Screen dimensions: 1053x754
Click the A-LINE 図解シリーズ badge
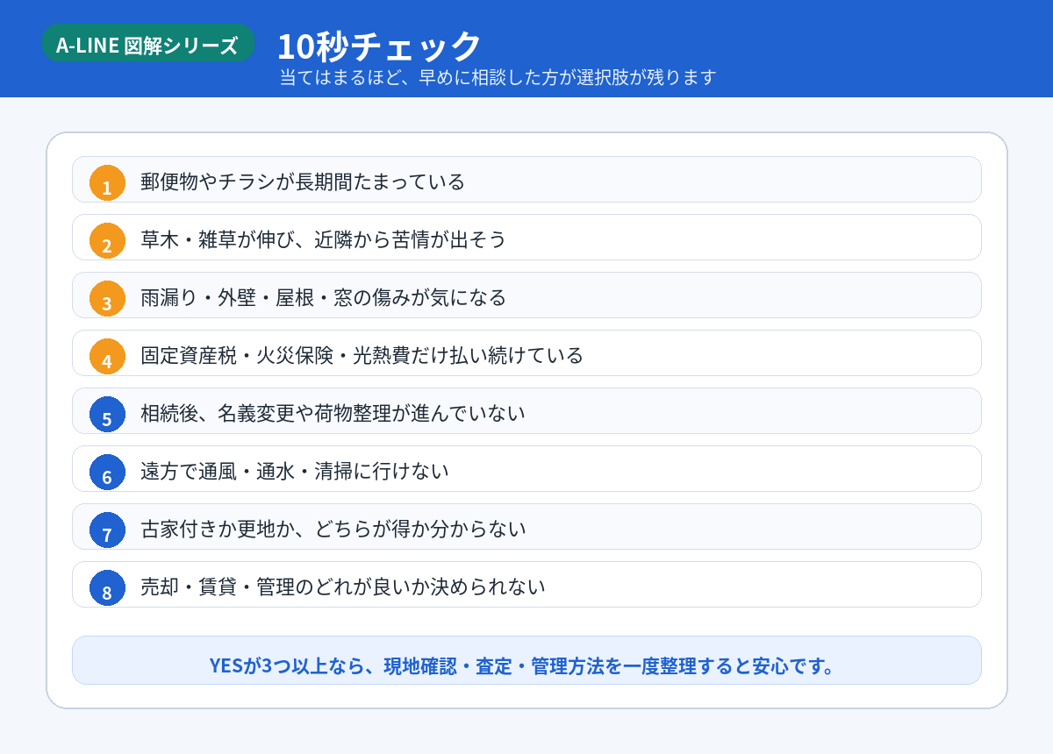pos(147,45)
